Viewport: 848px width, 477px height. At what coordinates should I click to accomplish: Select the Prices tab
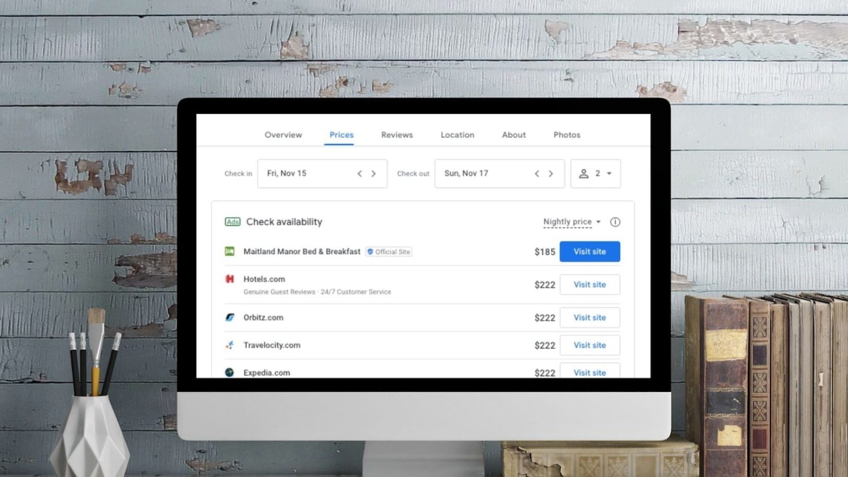pos(341,135)
